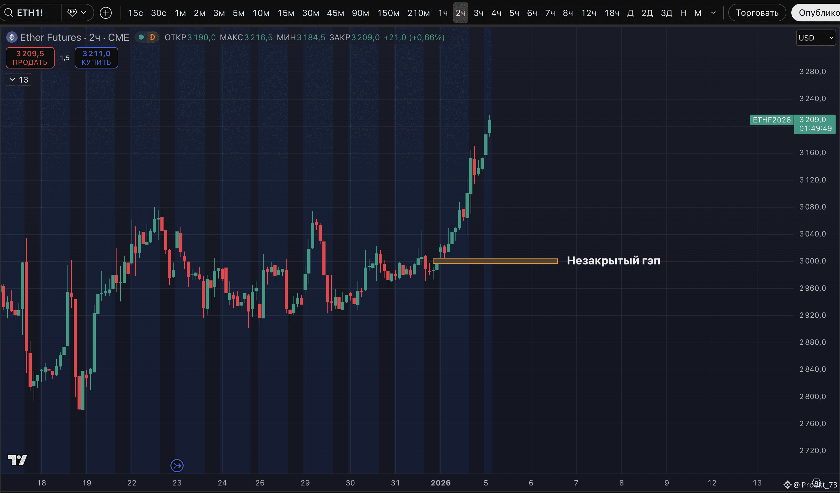Click the settings icon at bottom right
Image resolution: width=840 pixels, height=493 pixels.
click(816, 483)
